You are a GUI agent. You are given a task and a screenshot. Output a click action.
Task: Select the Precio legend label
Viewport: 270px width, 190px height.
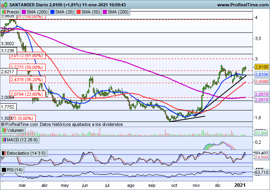(13, 12)
